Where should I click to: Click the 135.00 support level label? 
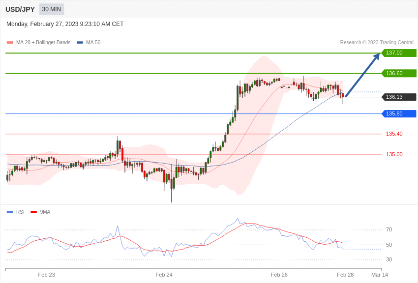394,154
